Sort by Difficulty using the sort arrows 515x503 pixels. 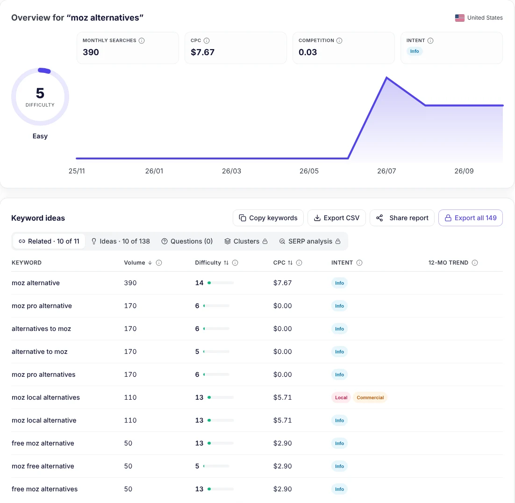(x=226, y=263)
